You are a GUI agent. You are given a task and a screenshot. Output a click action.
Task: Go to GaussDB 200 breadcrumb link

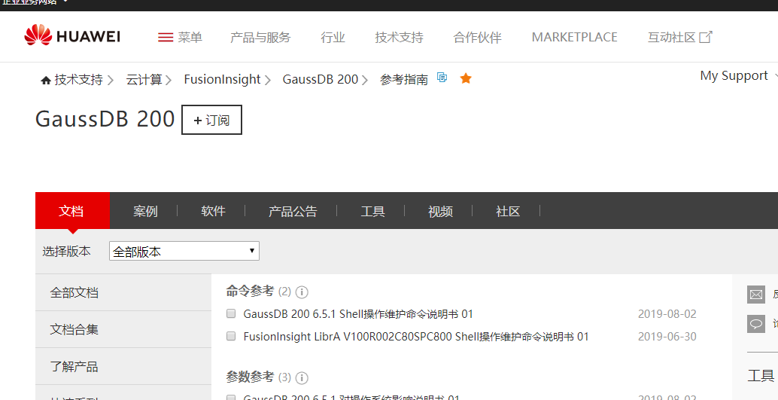321,80
